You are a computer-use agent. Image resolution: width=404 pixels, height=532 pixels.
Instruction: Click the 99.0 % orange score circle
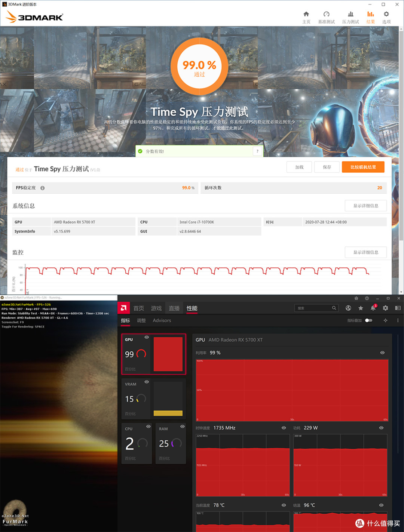[199, 66]
